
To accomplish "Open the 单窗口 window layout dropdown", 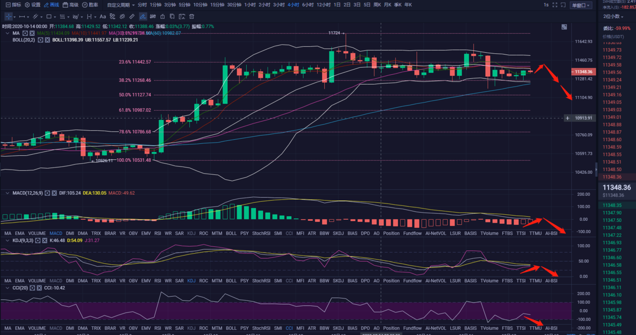I will point(581,5).
